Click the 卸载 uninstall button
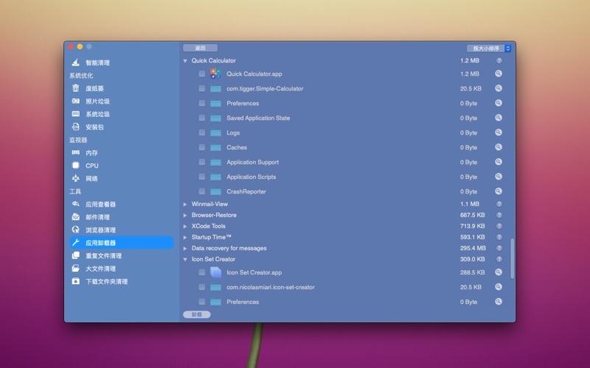The height and width of the screenshot is (368, 590). pyautogui.click(x=196, y=314)
